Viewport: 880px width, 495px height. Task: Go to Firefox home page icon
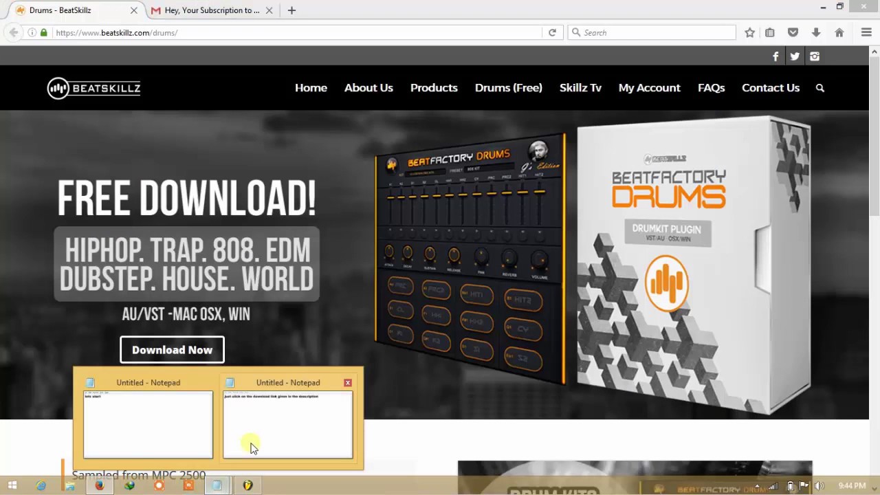point(839,32)
